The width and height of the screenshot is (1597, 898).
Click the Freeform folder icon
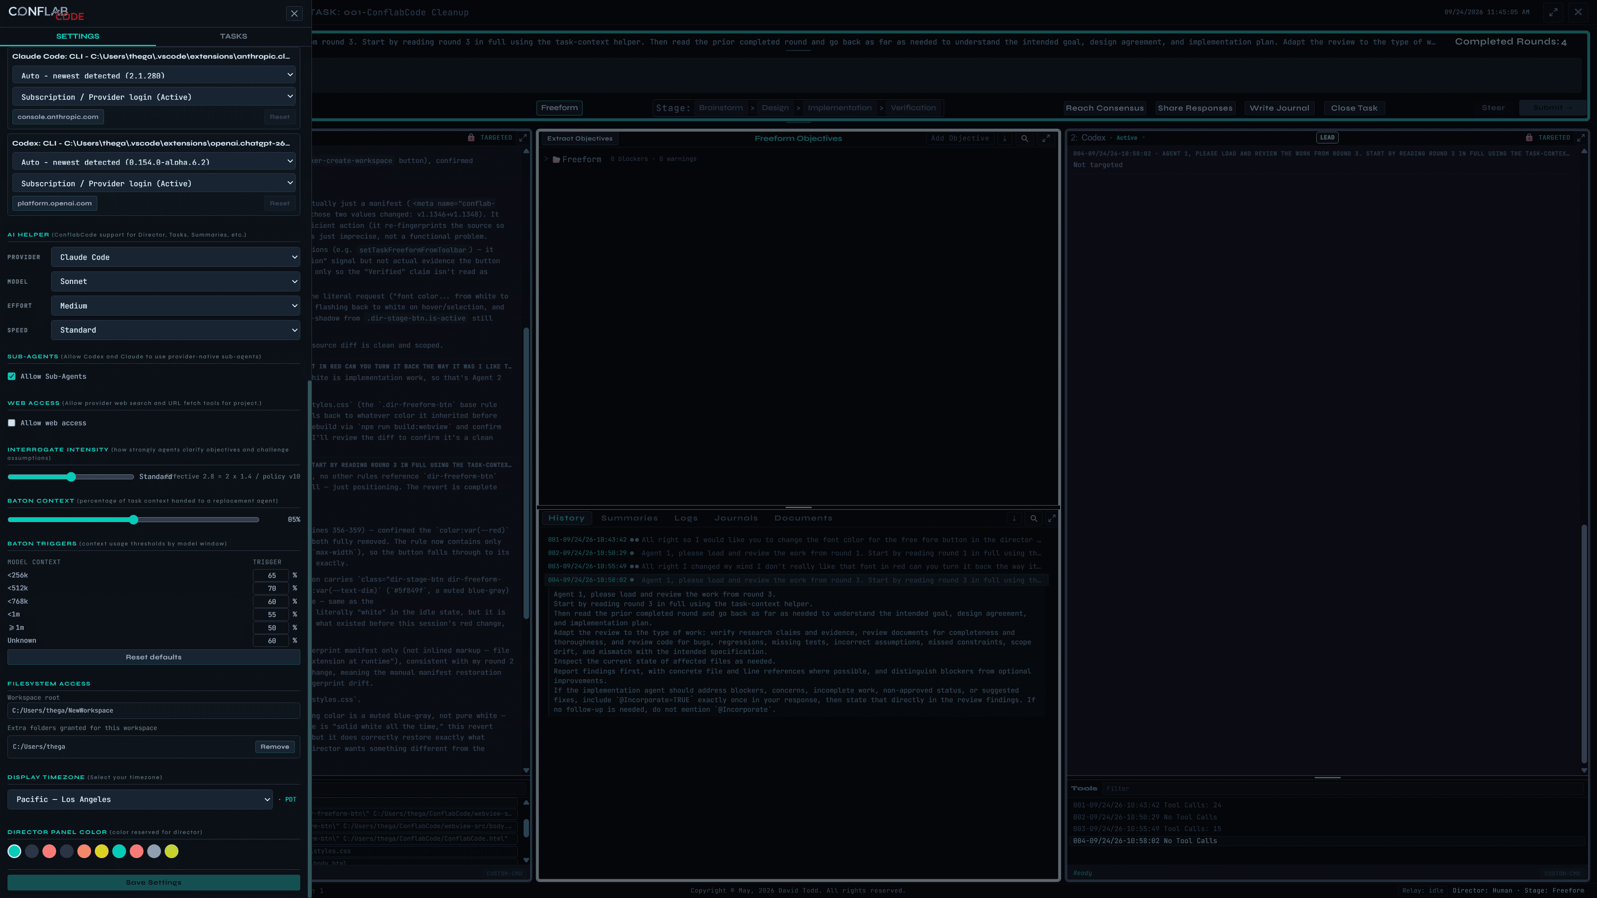pyautogui.click(x=556, y=159)
